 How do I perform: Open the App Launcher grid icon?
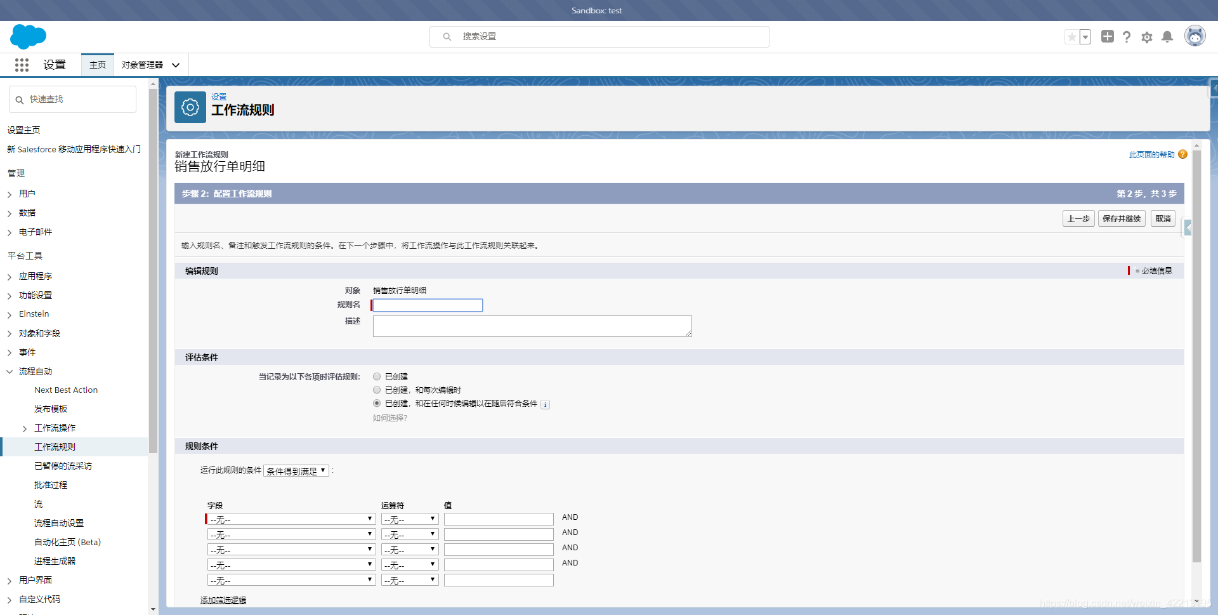22,65
